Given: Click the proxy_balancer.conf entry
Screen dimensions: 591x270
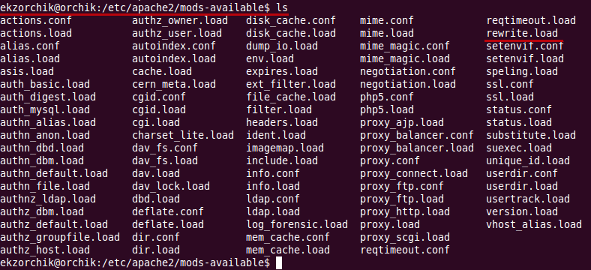Looking at the screenshot, I should [x=416, y=135].
